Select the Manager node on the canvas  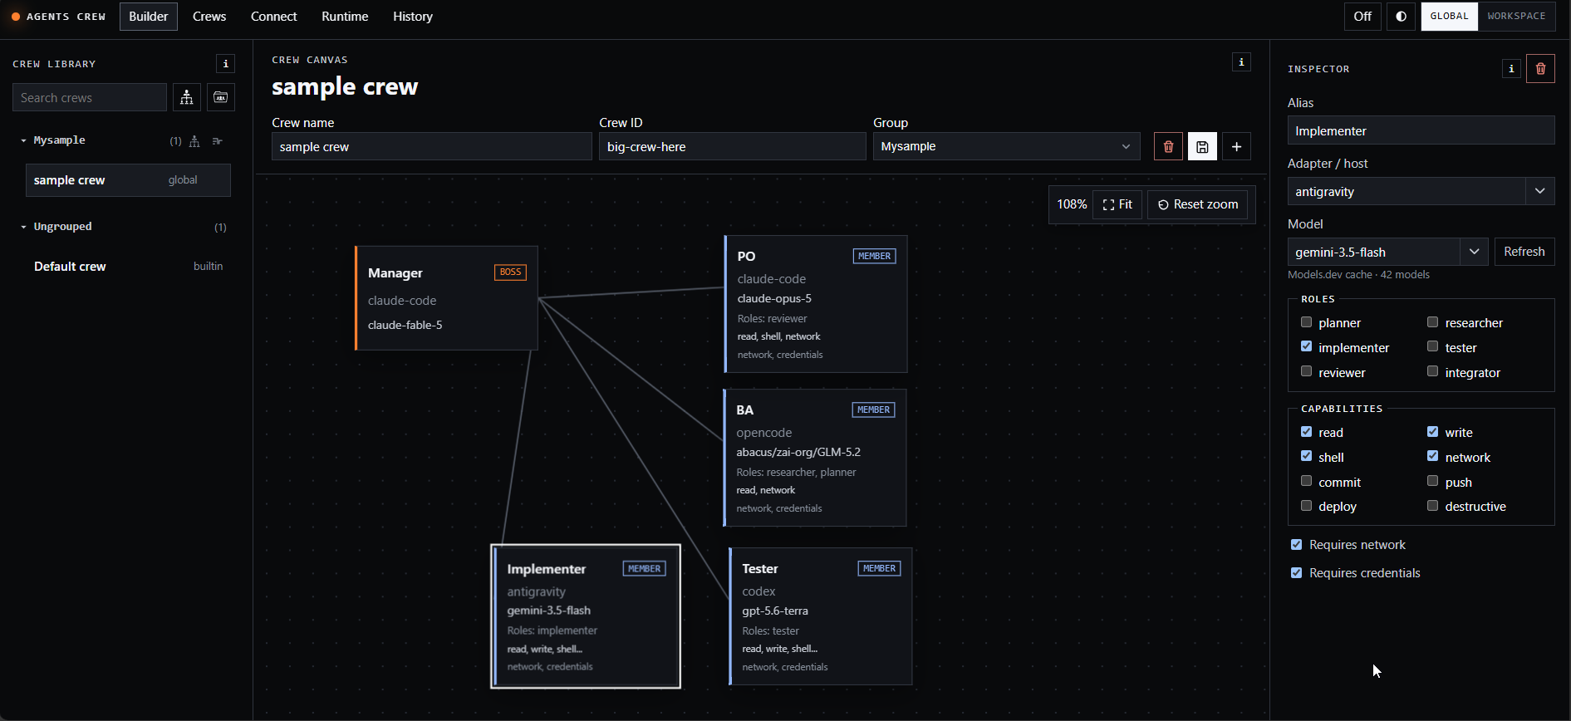pyautogui.click(x=446, y=297)
